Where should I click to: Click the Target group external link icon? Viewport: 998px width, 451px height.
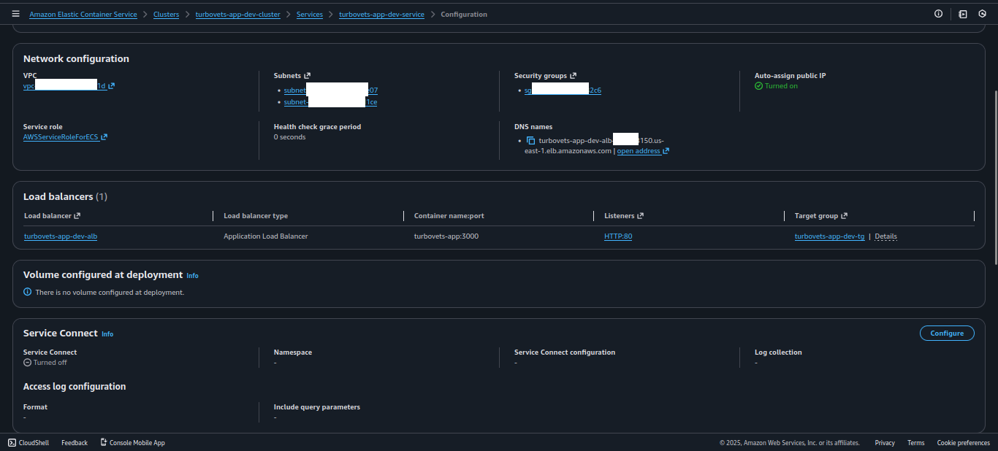843,215
